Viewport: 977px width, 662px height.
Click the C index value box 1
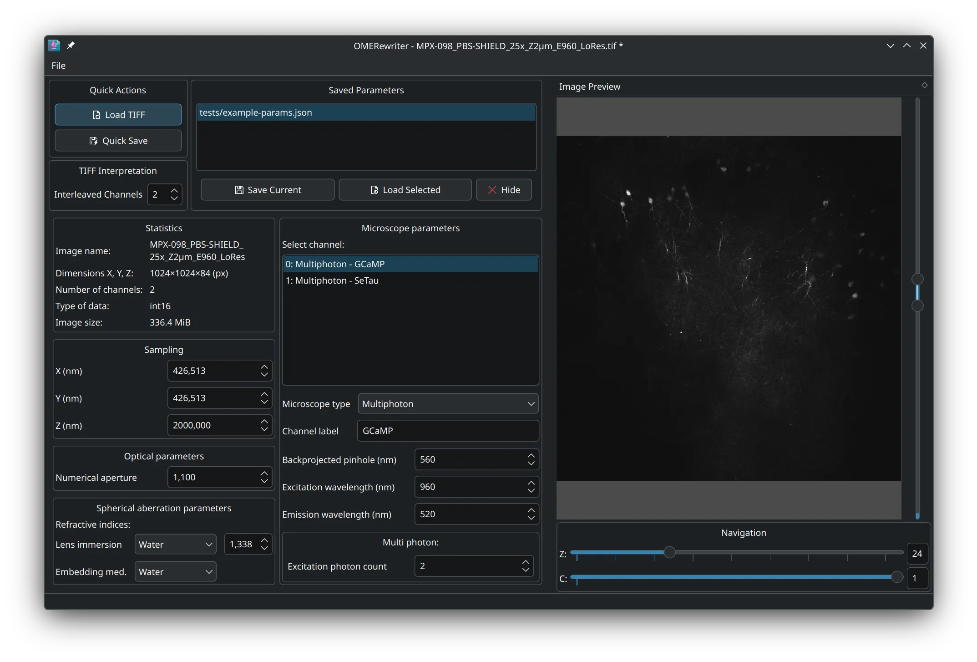(917, 578)
